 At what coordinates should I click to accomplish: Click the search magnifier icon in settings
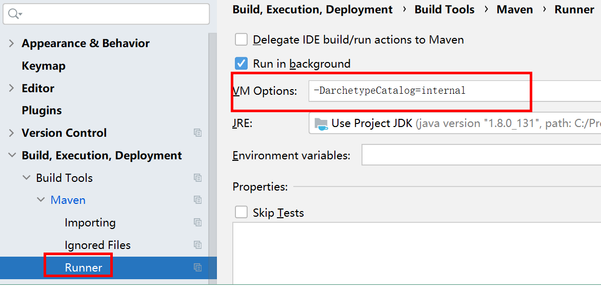point(12,14)
